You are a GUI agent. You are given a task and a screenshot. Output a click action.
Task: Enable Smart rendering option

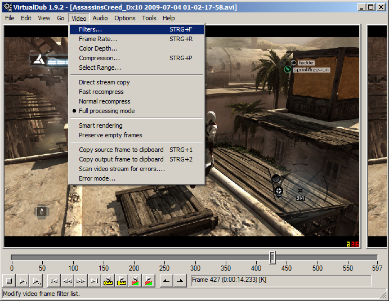[100, 125]
